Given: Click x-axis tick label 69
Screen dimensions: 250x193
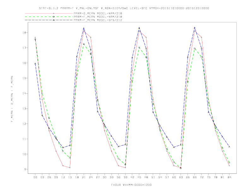Looking at the screenshot, I should coord(195,177).
